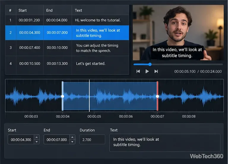
Task: Click the Start time input field 00:00:04.300
Action: (x=21, y=140)
